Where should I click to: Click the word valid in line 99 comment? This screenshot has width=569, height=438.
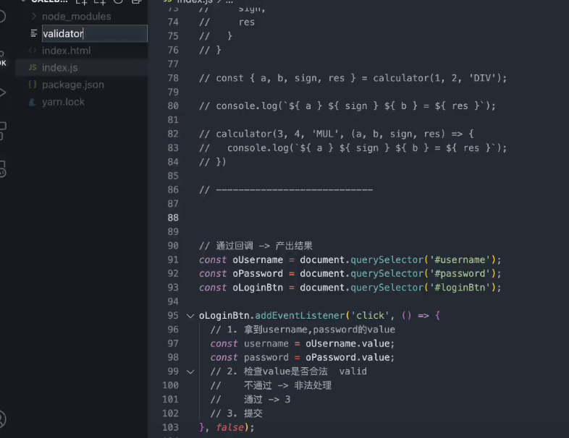pyautogui.click(x=353, y=372)
